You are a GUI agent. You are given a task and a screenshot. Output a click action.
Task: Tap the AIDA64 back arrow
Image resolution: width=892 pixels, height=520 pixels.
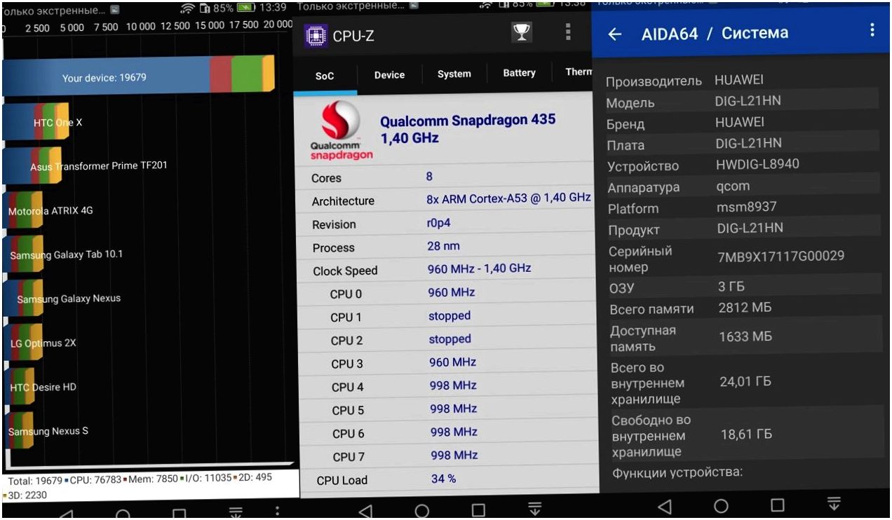615,34
